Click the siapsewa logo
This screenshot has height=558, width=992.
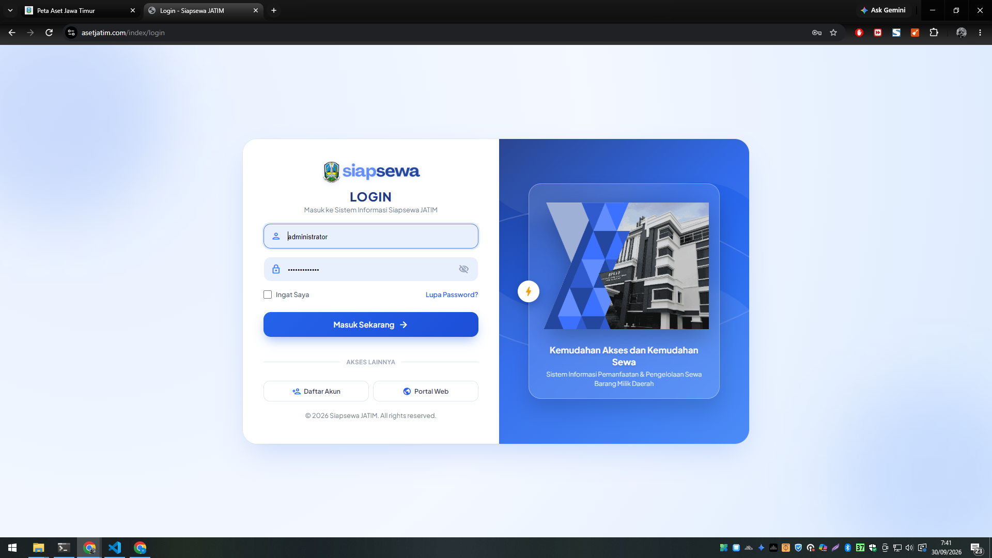[x=371, y=172]
